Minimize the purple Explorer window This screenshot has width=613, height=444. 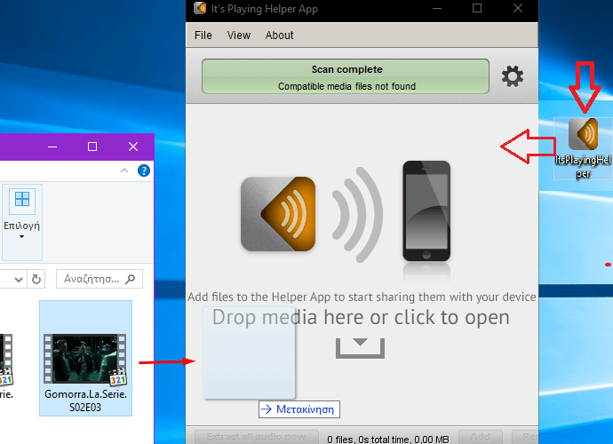point(52,147)
